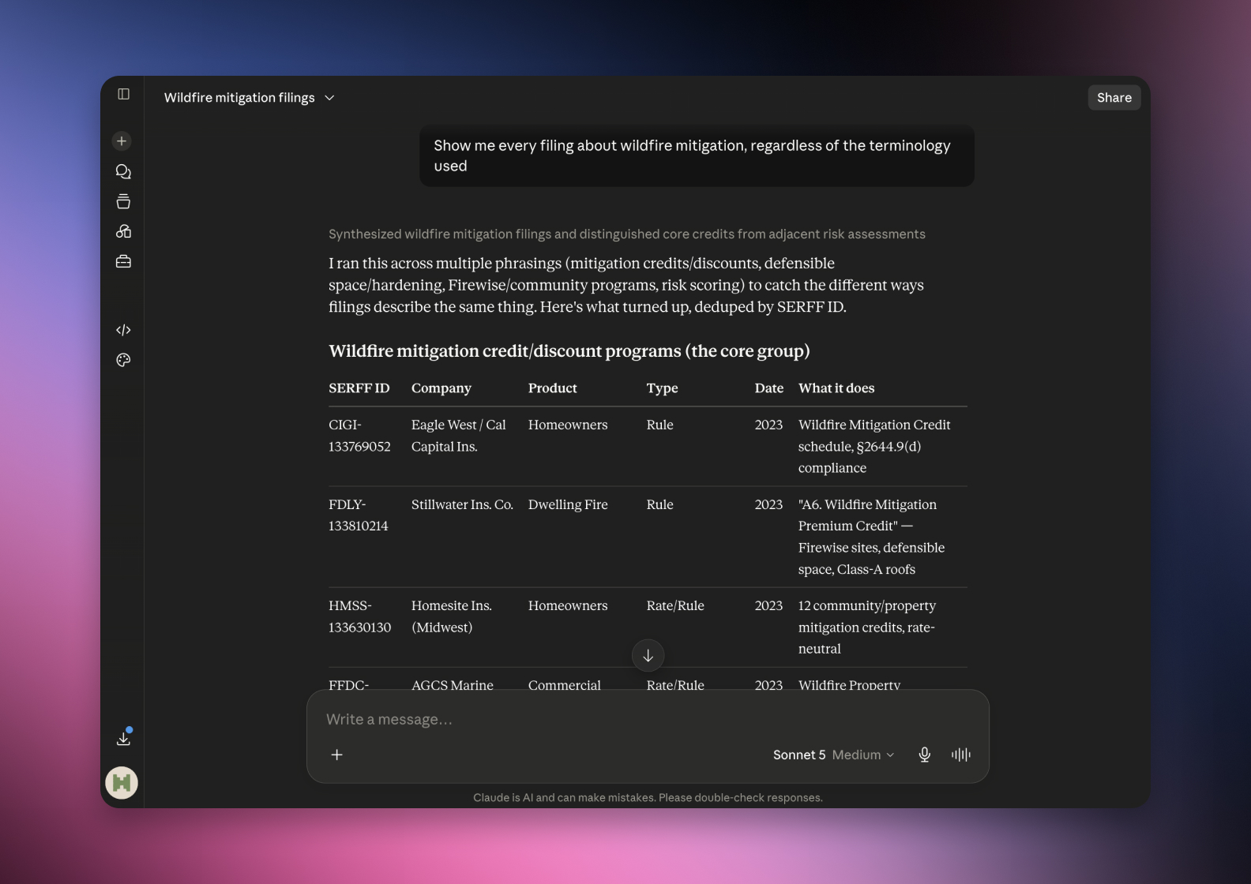Click the scroll-to-bottom arrow button
The width and height of the screenshot is (1251, 884).
pyautogui.click(x=648, y=655)
